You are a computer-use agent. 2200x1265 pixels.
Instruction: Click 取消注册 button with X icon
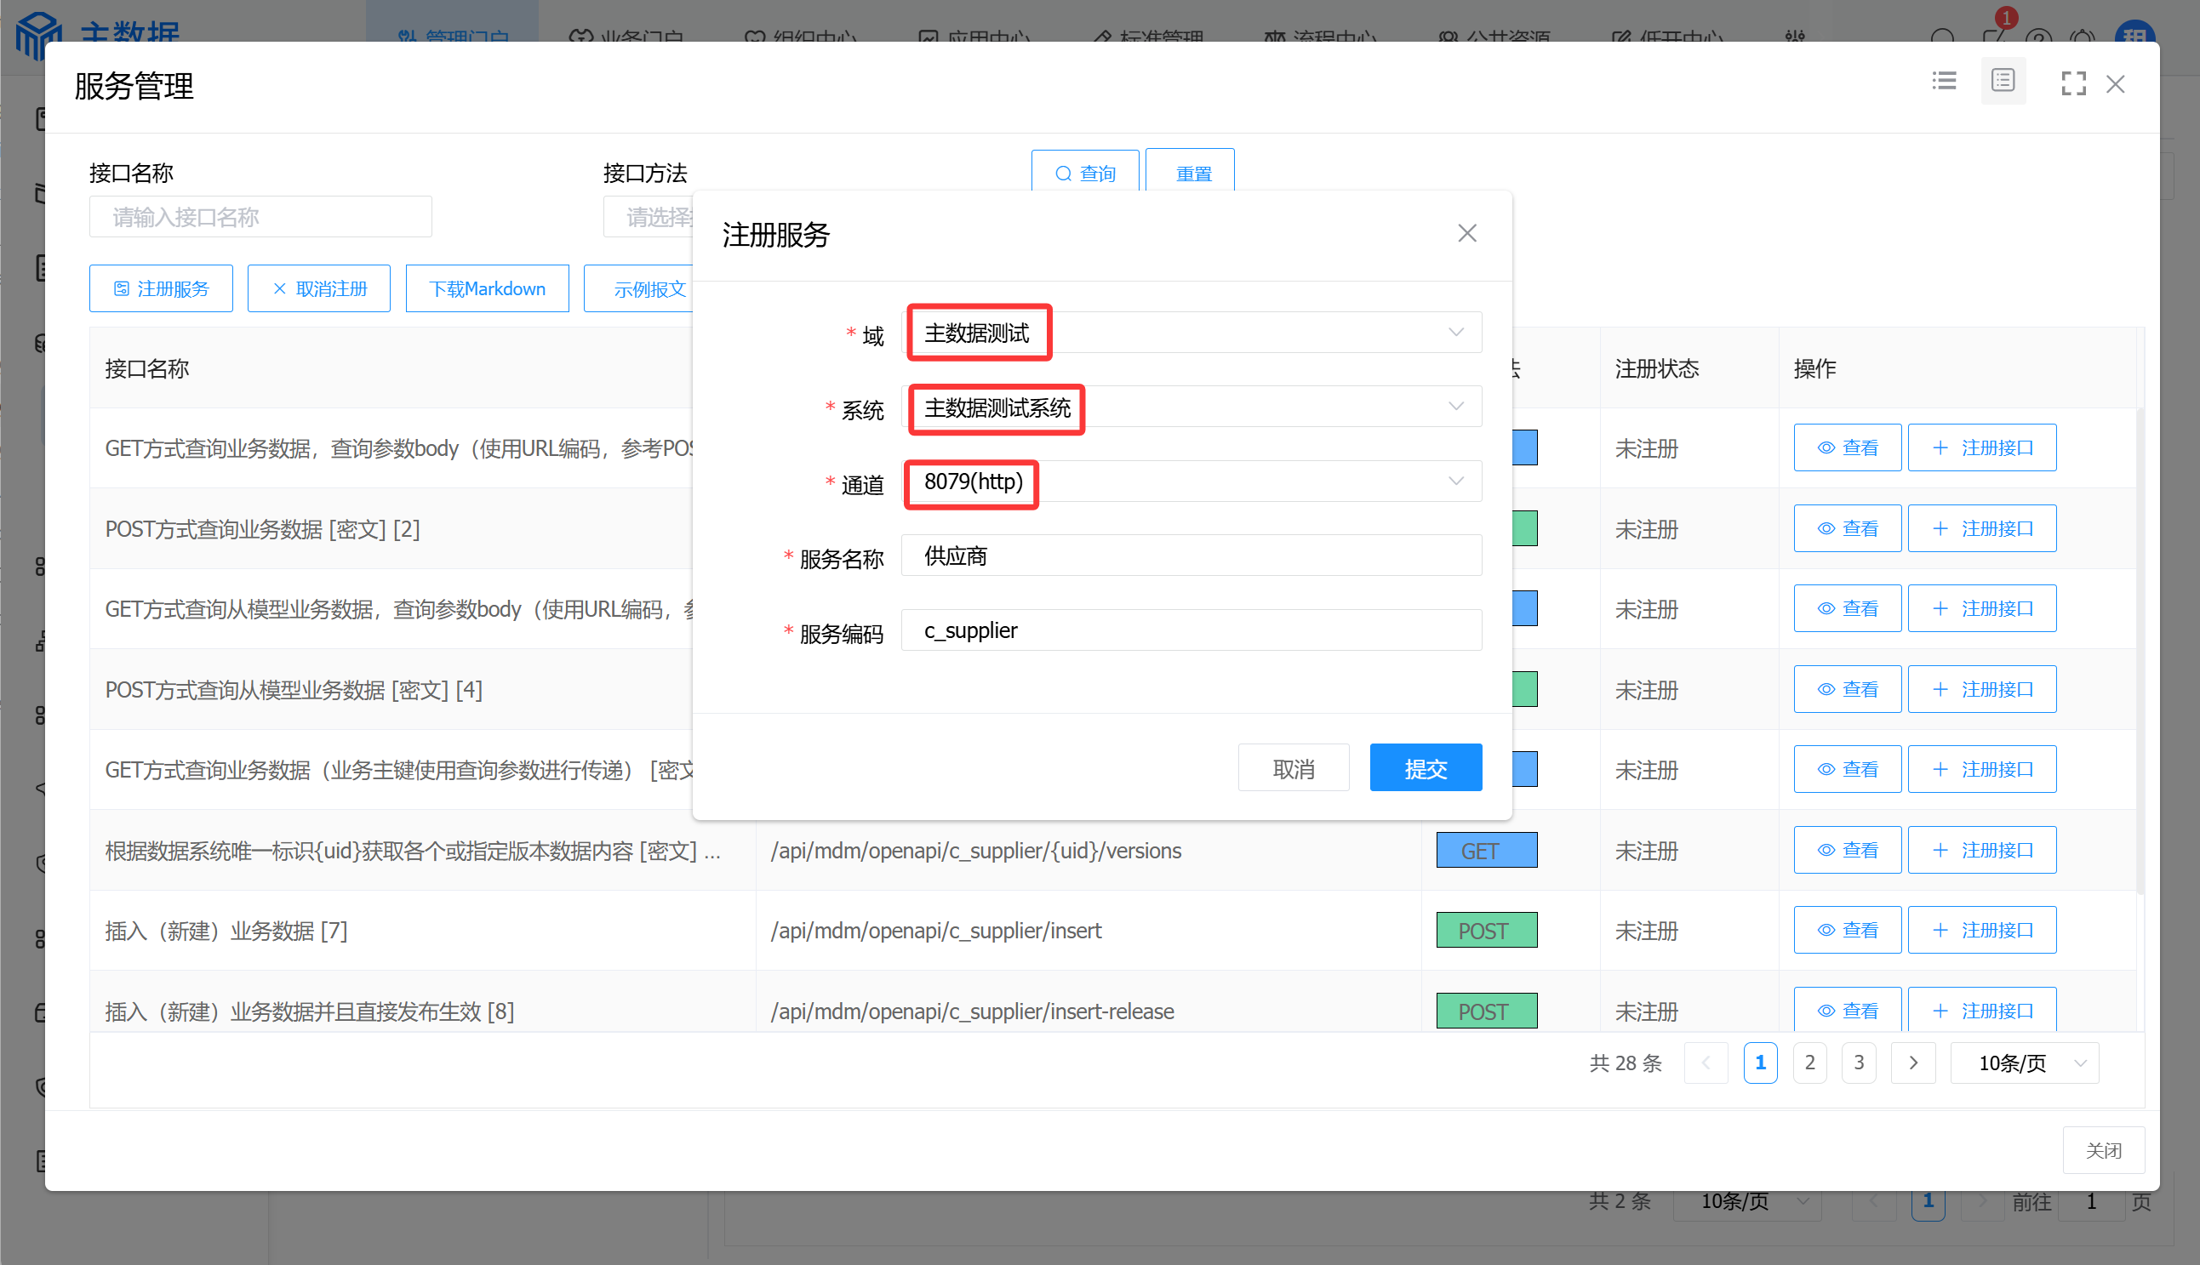click(318, 288)
